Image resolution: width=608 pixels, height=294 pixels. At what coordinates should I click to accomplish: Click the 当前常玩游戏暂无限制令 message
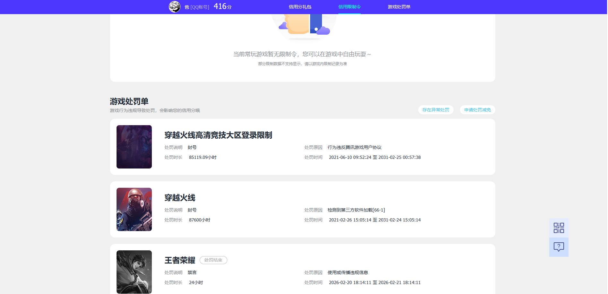(302, 54)
